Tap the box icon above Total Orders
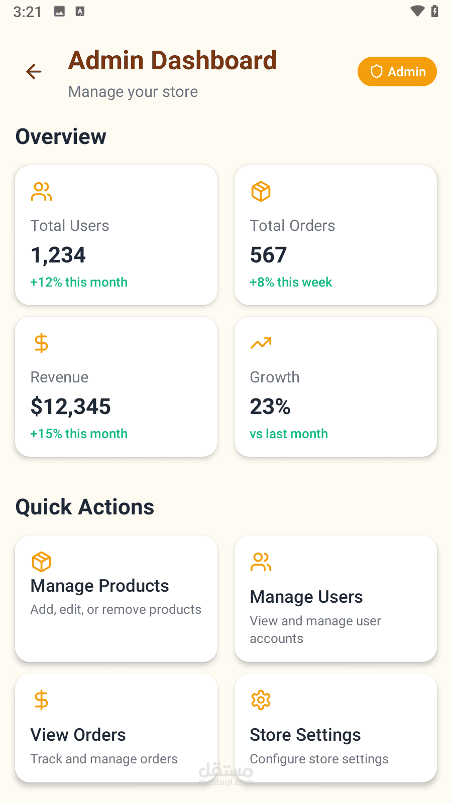 click(261, 192)
